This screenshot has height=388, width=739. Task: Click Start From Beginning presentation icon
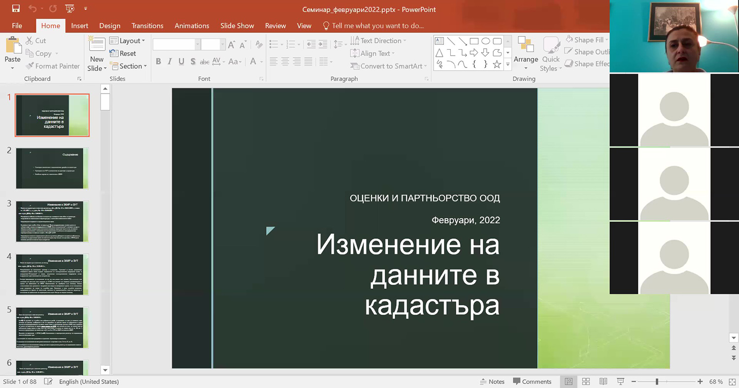(70, 9)
